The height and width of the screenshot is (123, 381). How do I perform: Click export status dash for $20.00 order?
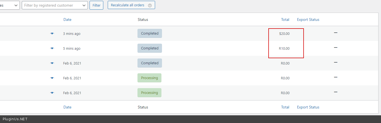click(336, 33)
